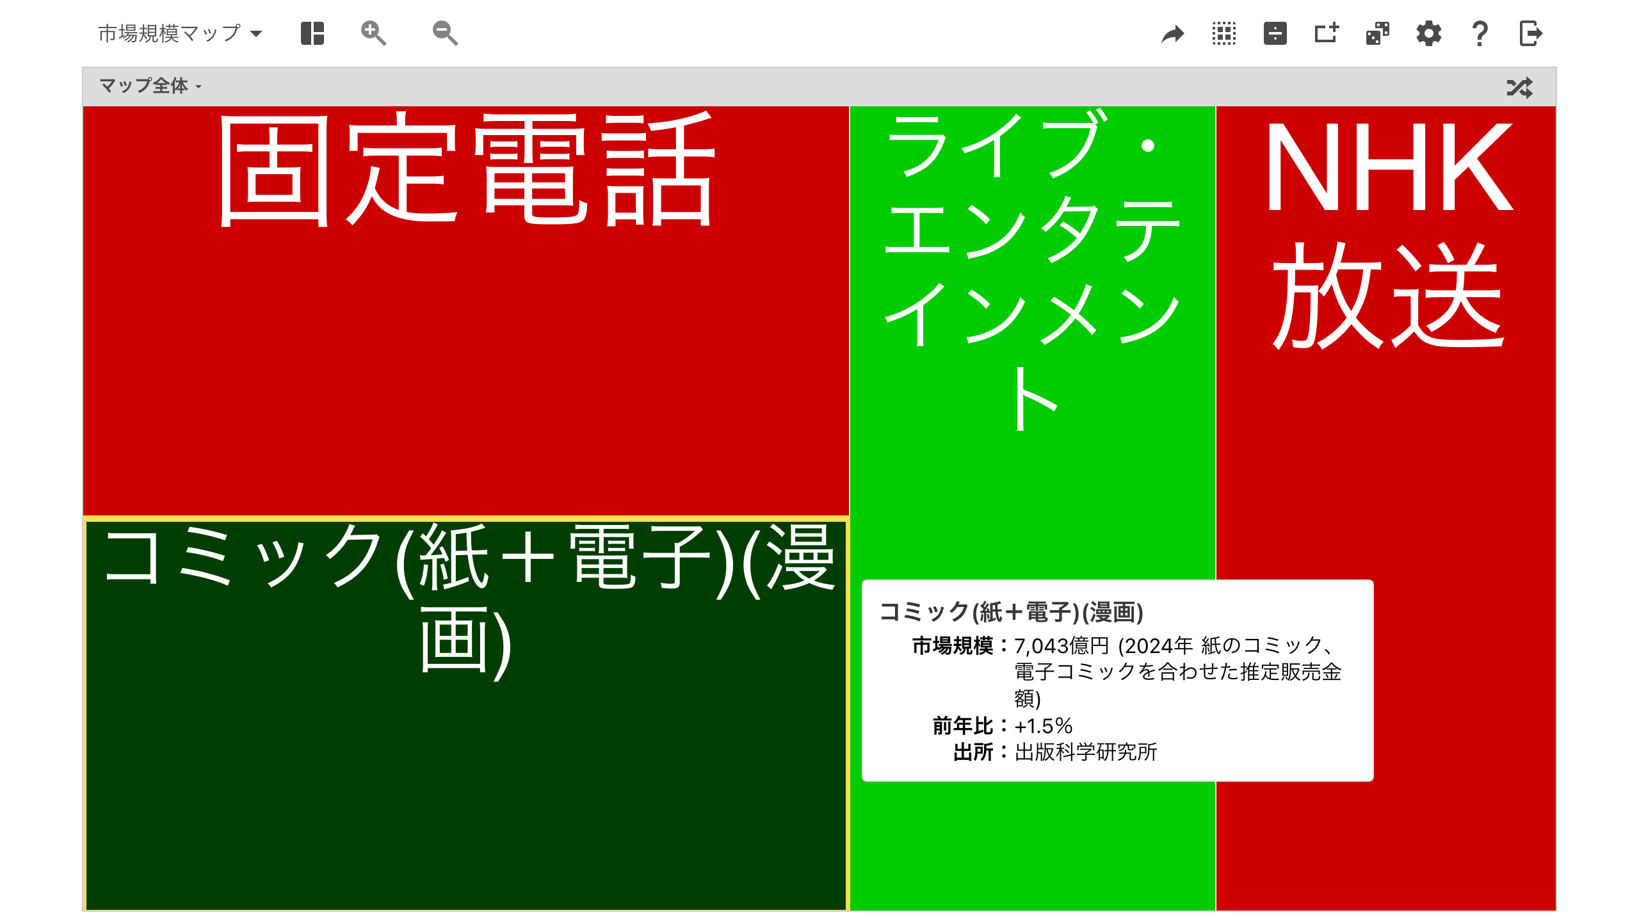Click the division calculator icon

[x=1275, y=33]
